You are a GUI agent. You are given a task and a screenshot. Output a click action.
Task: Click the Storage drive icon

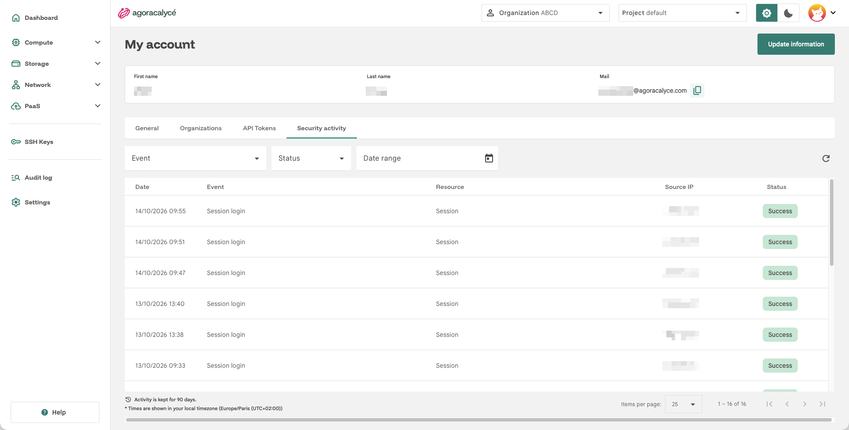16,64
